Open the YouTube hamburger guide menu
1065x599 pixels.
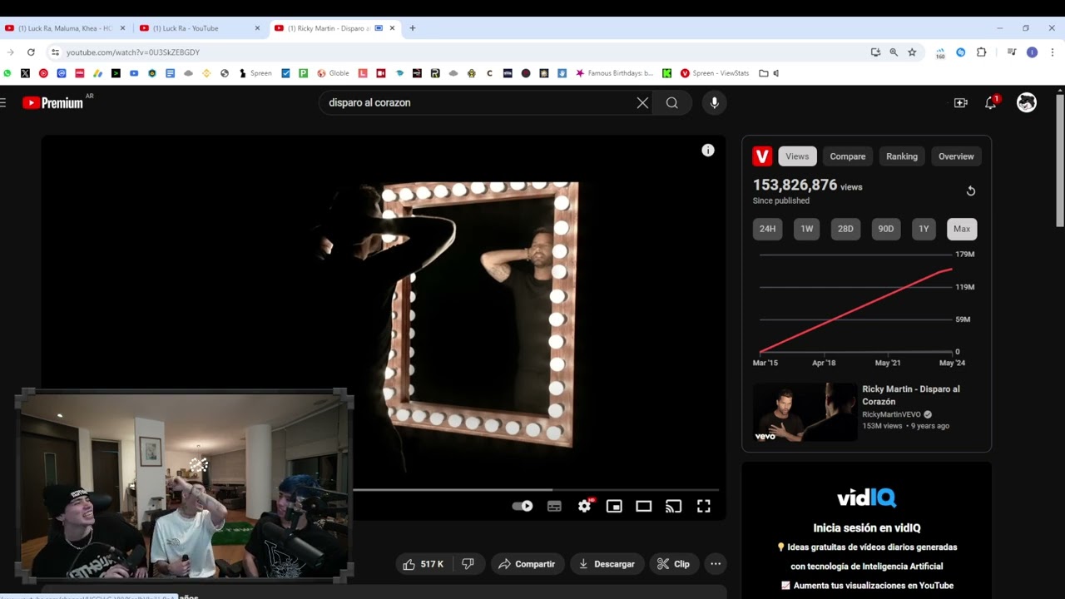(3, 102)
